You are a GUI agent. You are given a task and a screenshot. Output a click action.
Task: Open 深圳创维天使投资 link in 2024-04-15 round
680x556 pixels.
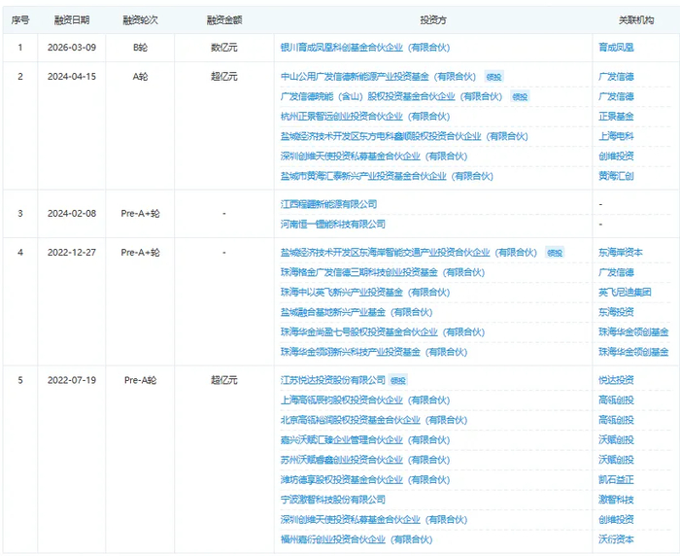click(x=374, y=156)
